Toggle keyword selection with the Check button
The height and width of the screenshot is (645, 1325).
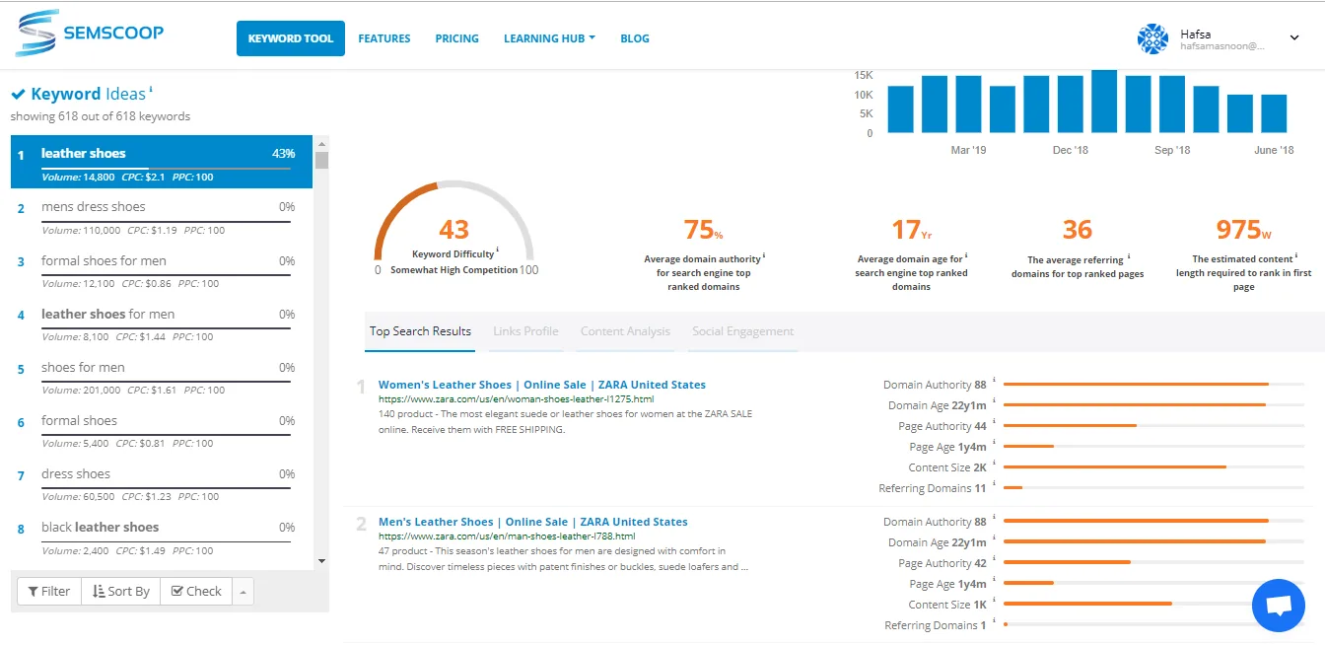(195, 591)
